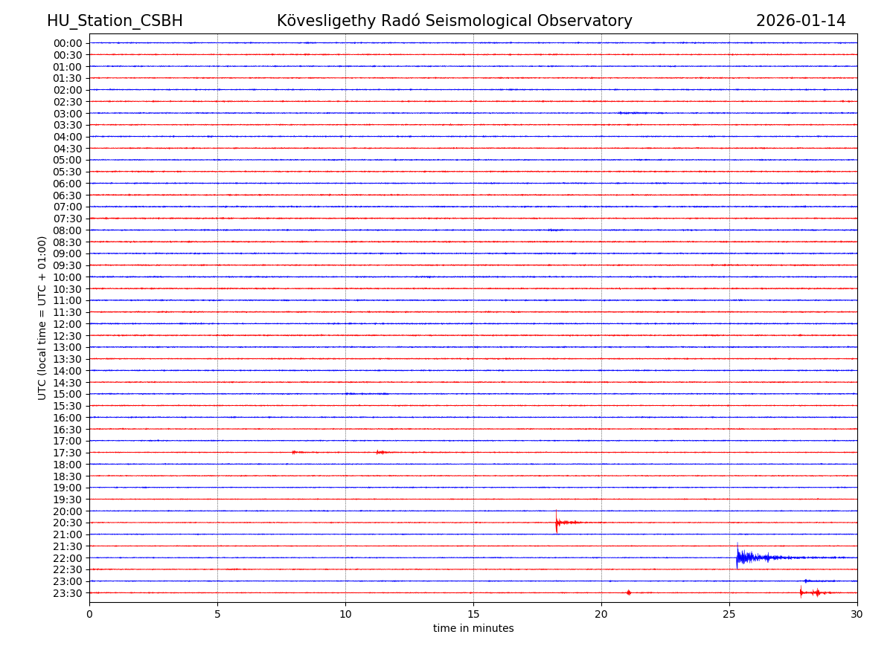The width and height of the screenshot is (893, 669).
Task: Click the first red burst on 17:30 trace
Action: click(295, 452)
